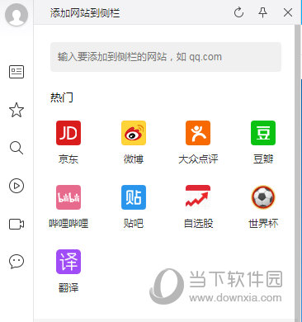Screen dimensions: 302x322
Task: Close the add-website panel
Action: (x=288, y=12)
